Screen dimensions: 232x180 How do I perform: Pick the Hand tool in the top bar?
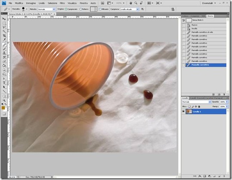click(x=131, y=3)
